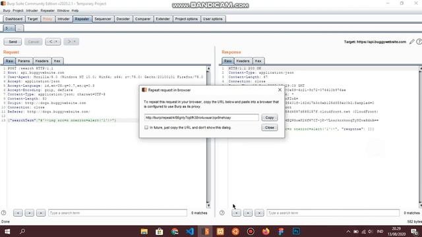Open the Burp menu
The width and height of the screenshot is (422, 237).
(7, 11)
